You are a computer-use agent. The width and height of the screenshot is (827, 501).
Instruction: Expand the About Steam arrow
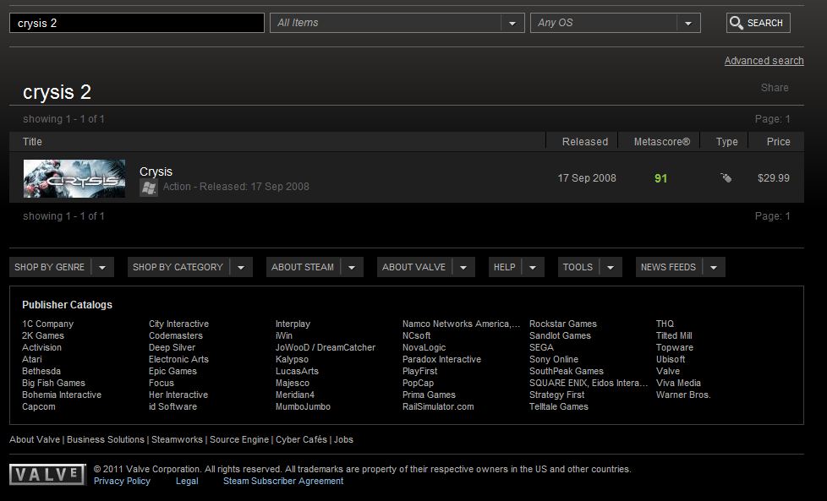point(352,268)
